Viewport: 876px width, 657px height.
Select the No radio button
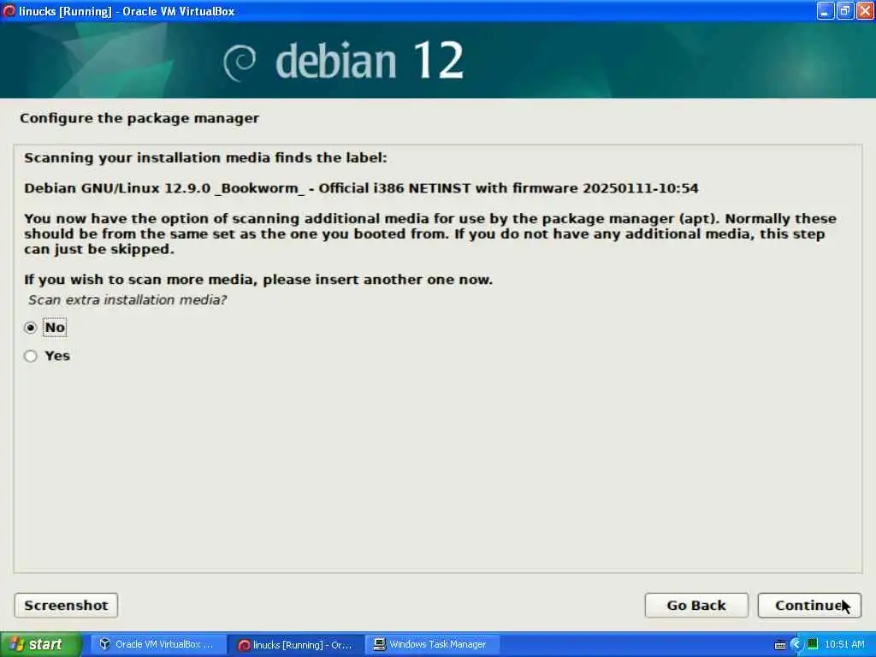[31, 328]
